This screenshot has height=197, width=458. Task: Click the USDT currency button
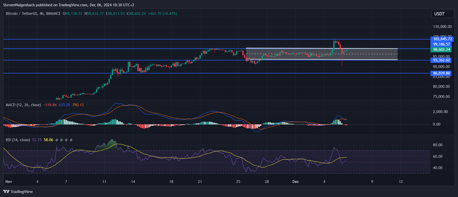(443, 14)
